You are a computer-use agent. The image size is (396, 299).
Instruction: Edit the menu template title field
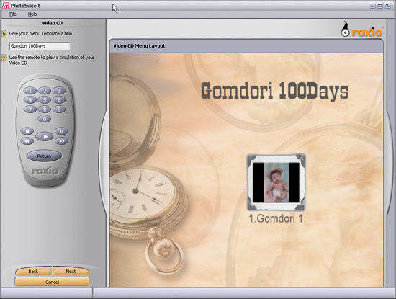click(x=40, y=46)
